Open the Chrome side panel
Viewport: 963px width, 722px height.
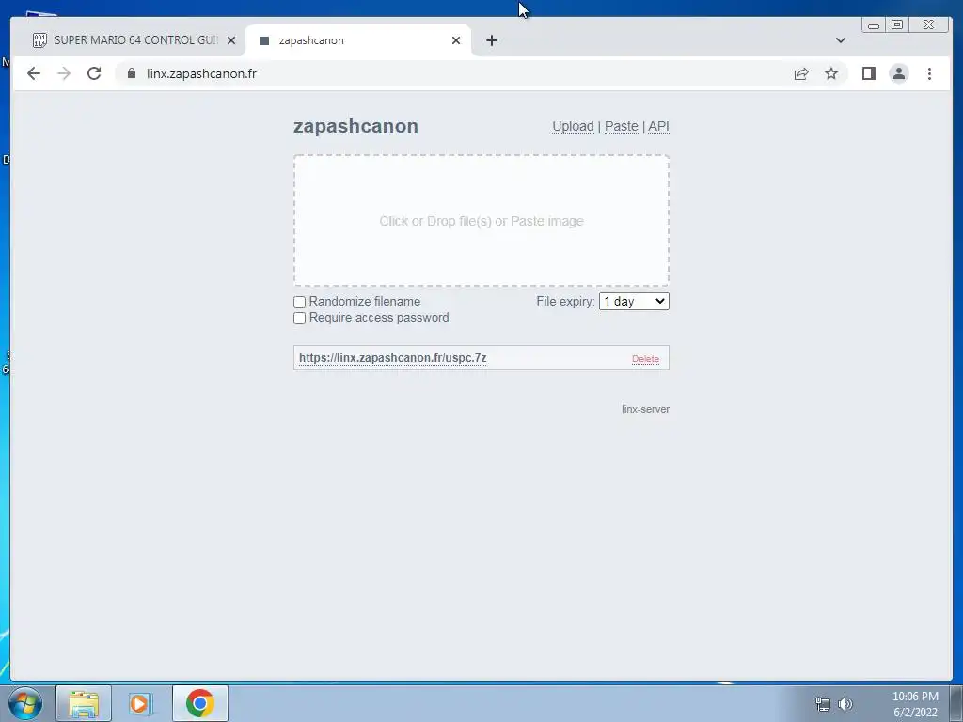[868, 73]
